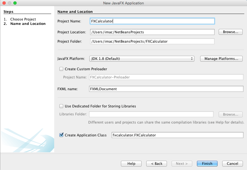The image size is (247, 170).
Task: Click the application class name field
Action: click(177, 135)
